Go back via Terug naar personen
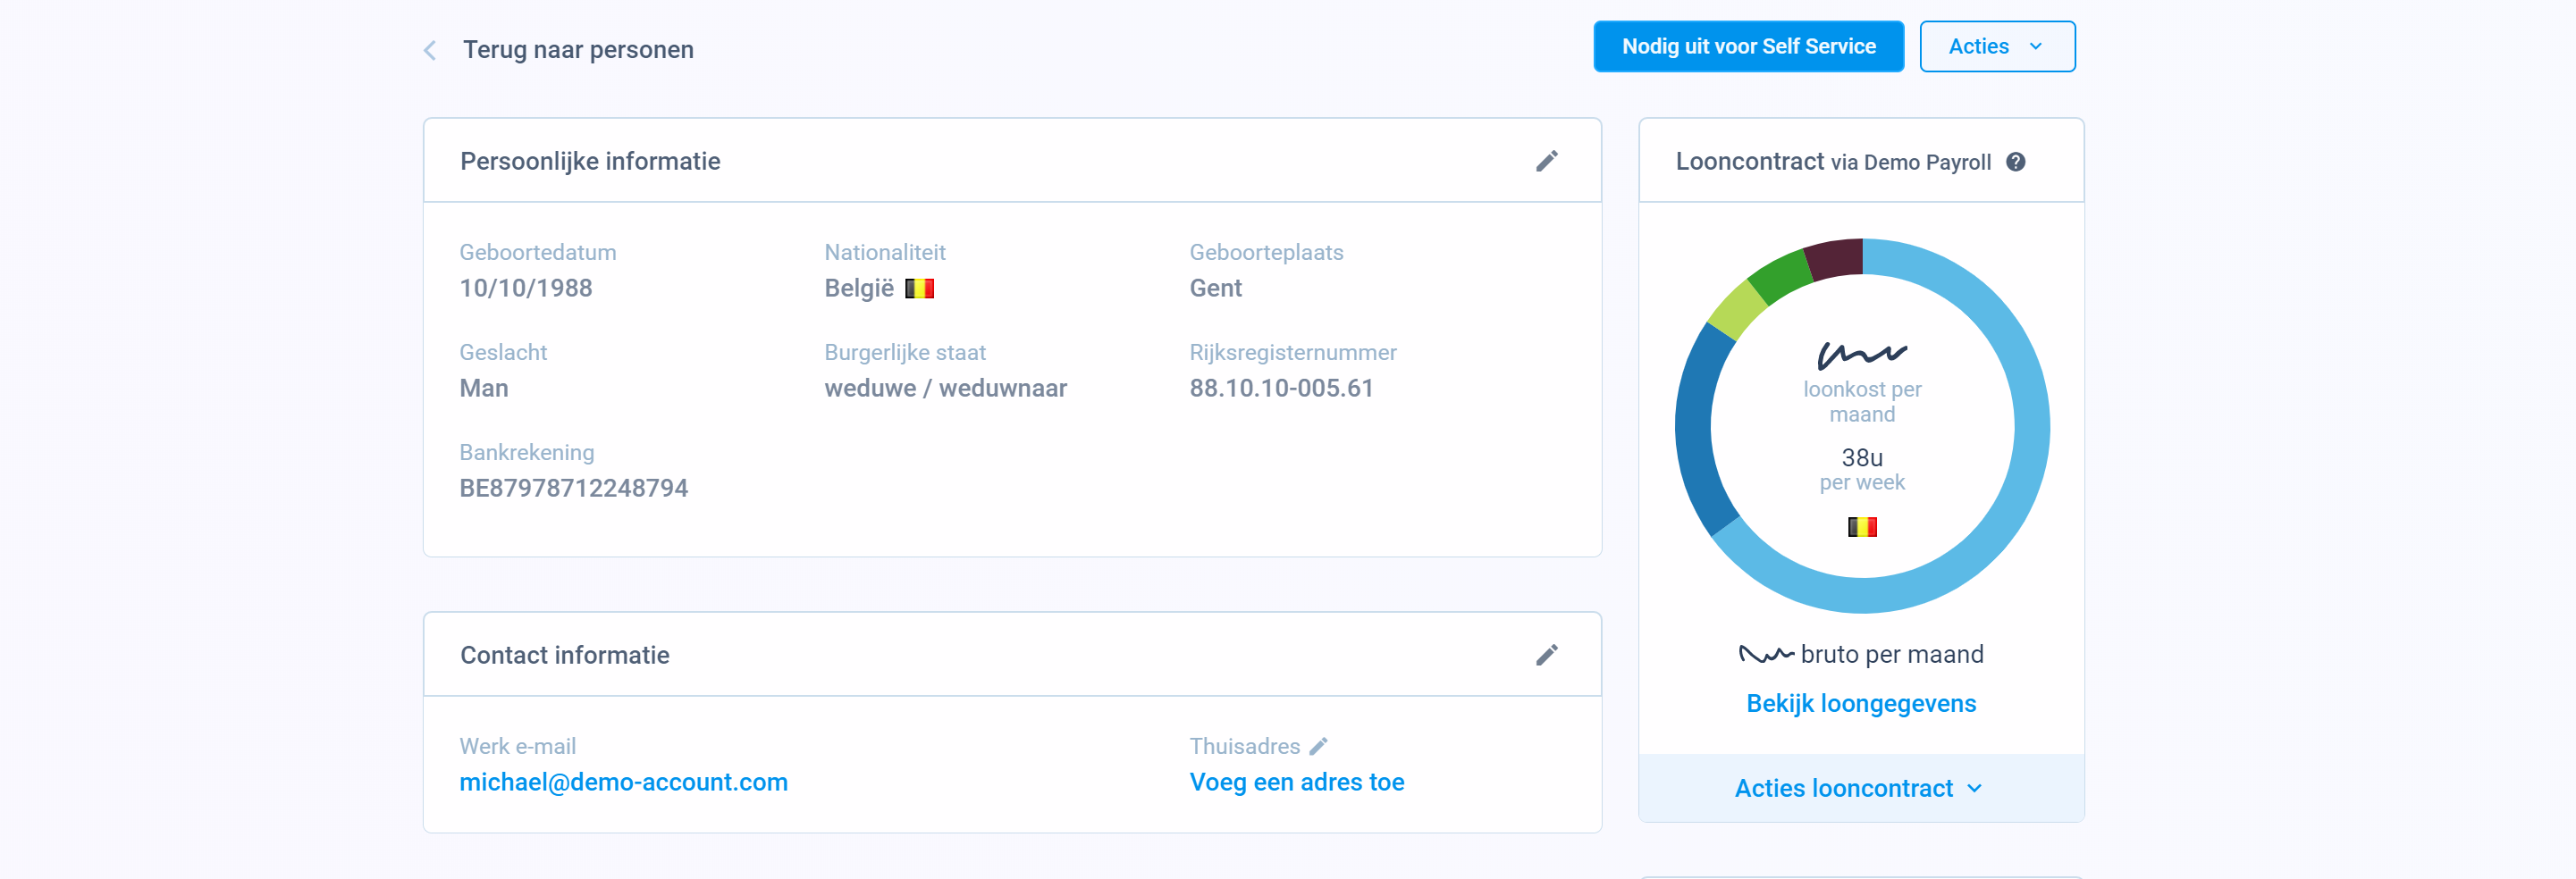The height and width of the screenshot is (879, 2576). click(577, 50)
